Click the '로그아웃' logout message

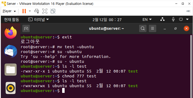(x=30, y=42)
